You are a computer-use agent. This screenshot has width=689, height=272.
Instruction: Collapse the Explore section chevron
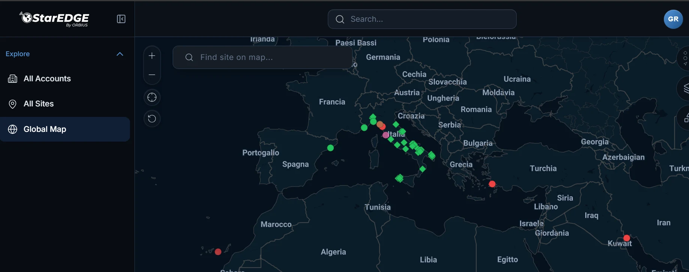click(x=120, y=54)
